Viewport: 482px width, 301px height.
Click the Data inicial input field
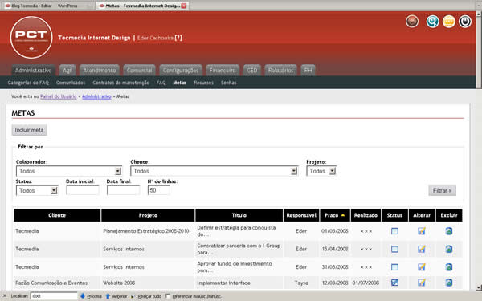(x=83, y=190)
